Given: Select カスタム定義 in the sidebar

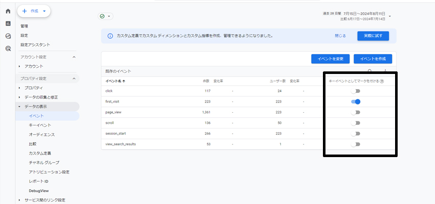Looking at the screenshot, I should [x=40, y=153].
